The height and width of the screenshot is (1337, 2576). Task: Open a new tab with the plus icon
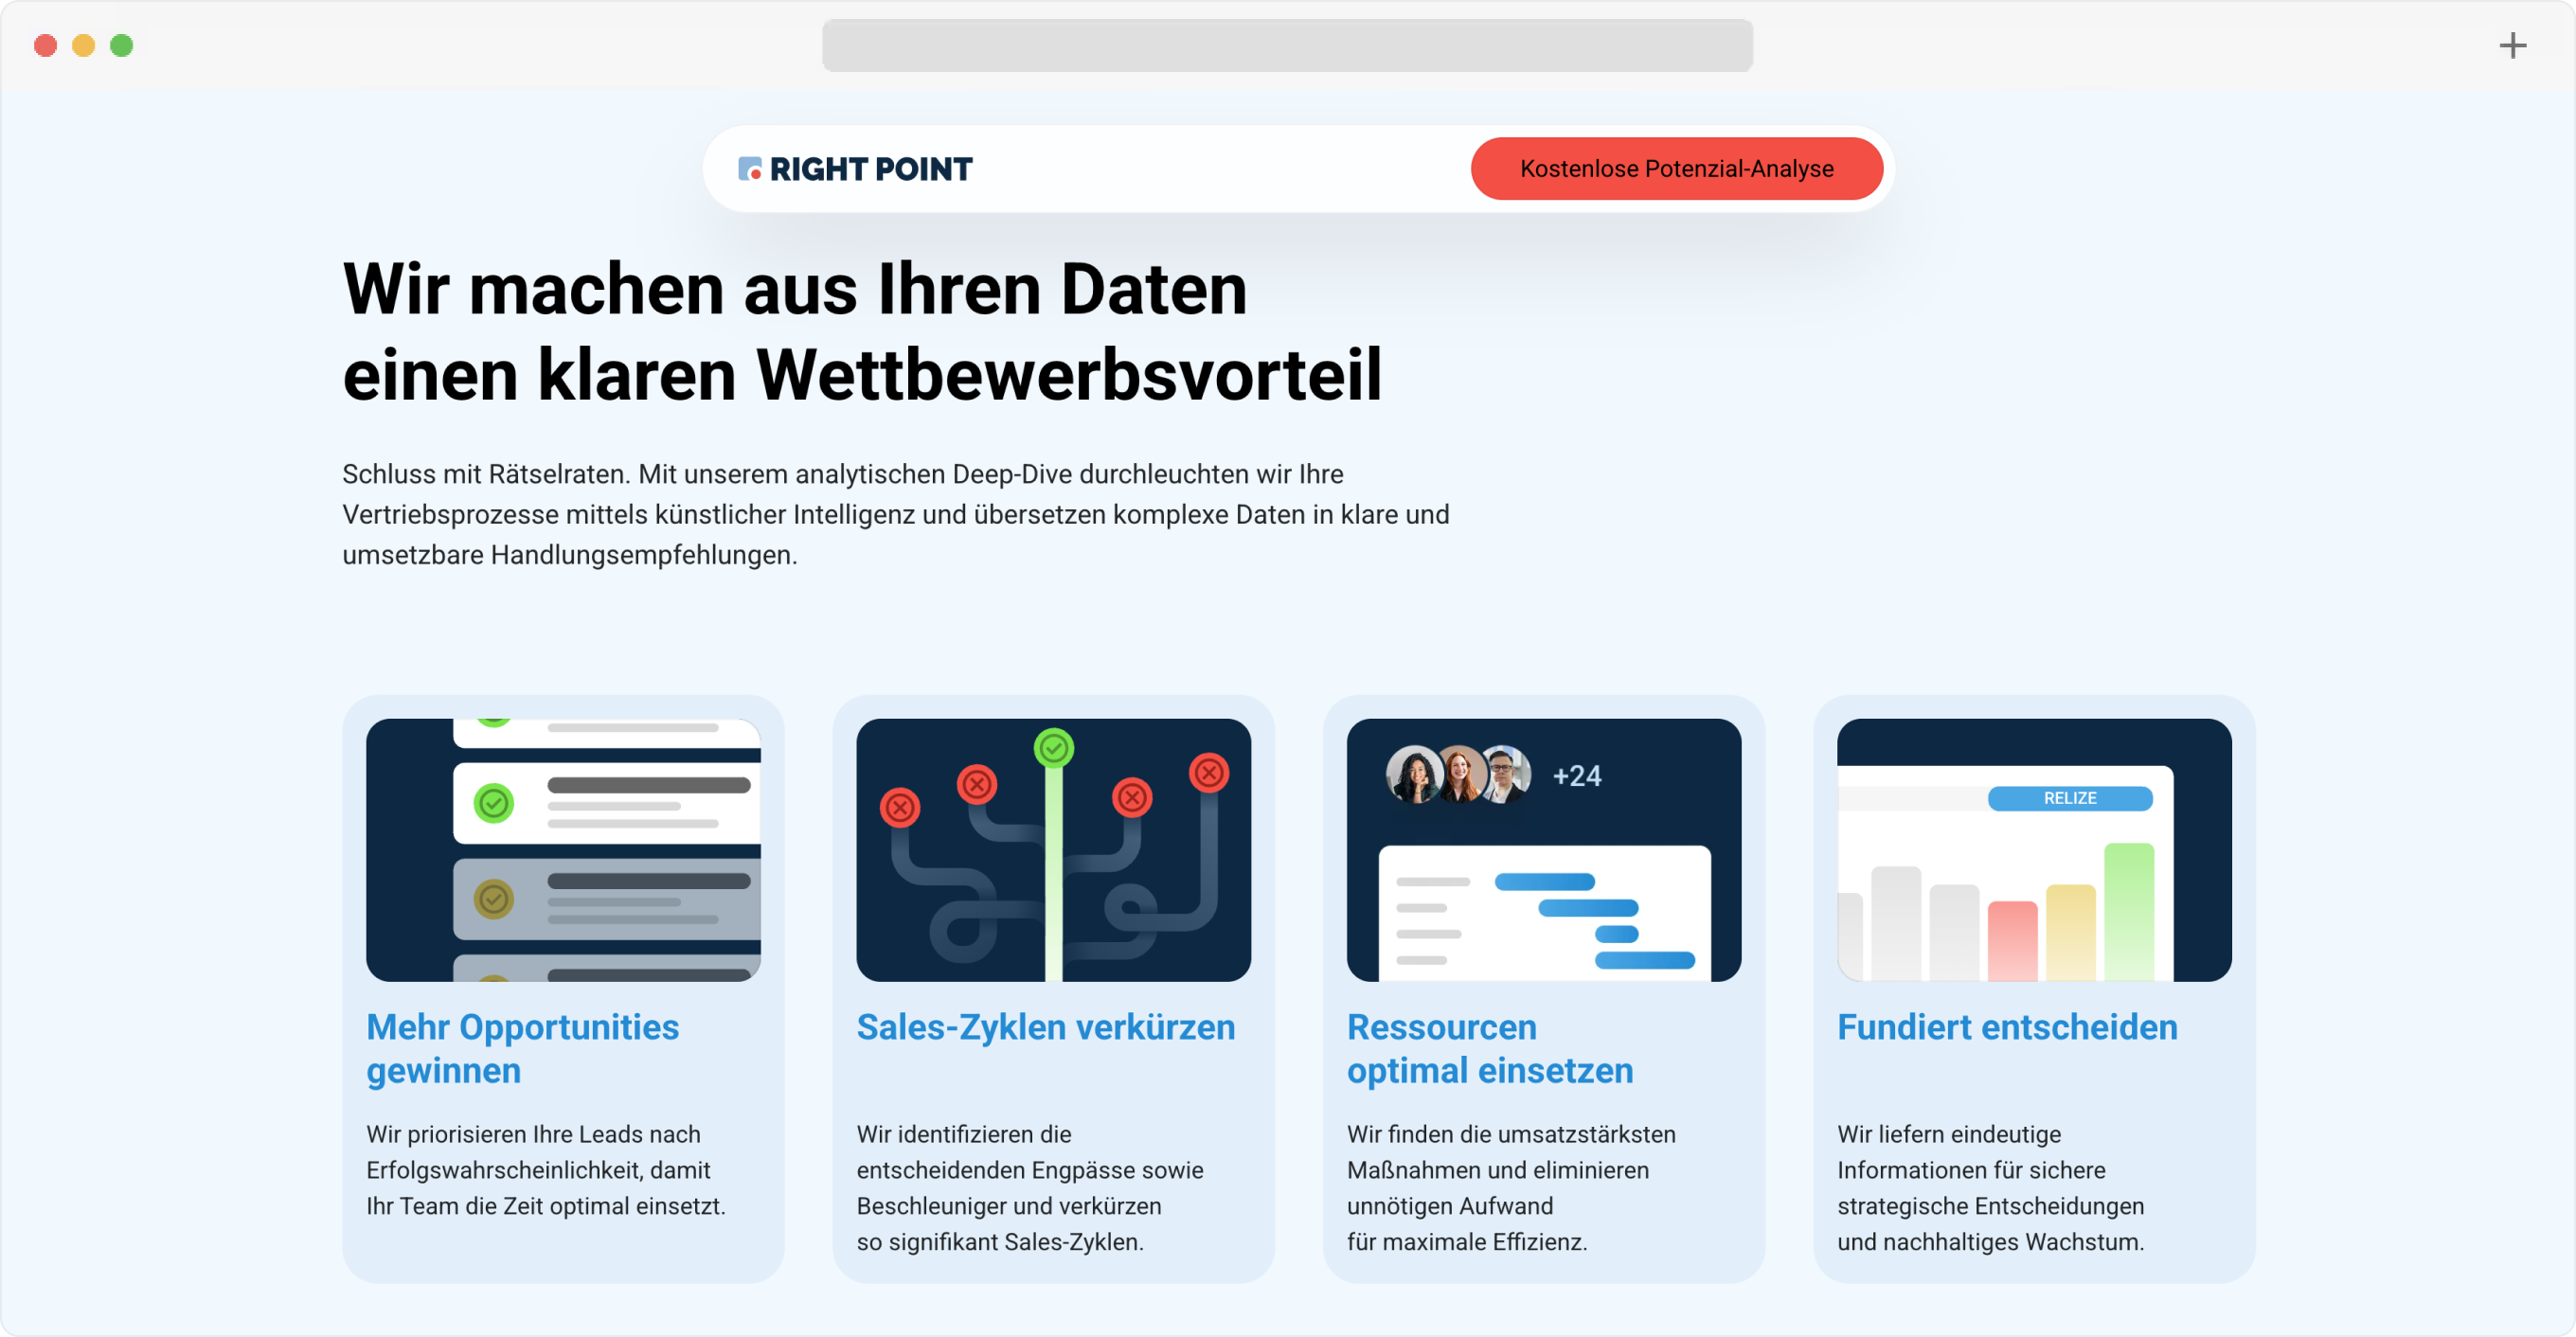point(2512,46)
